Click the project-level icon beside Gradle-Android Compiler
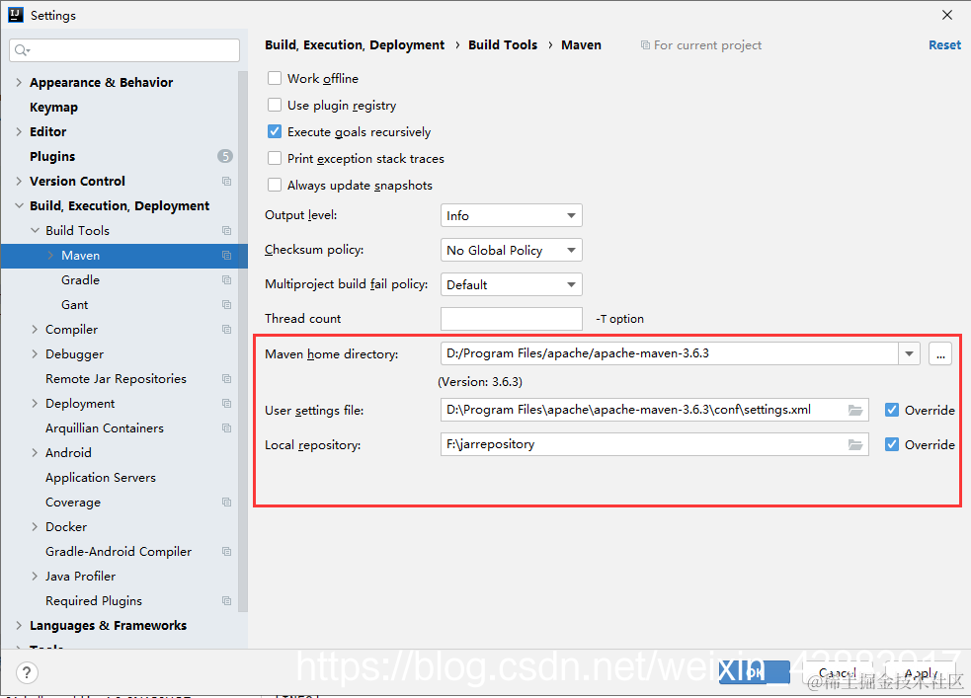The image size is (971, 698). [226, 551]
